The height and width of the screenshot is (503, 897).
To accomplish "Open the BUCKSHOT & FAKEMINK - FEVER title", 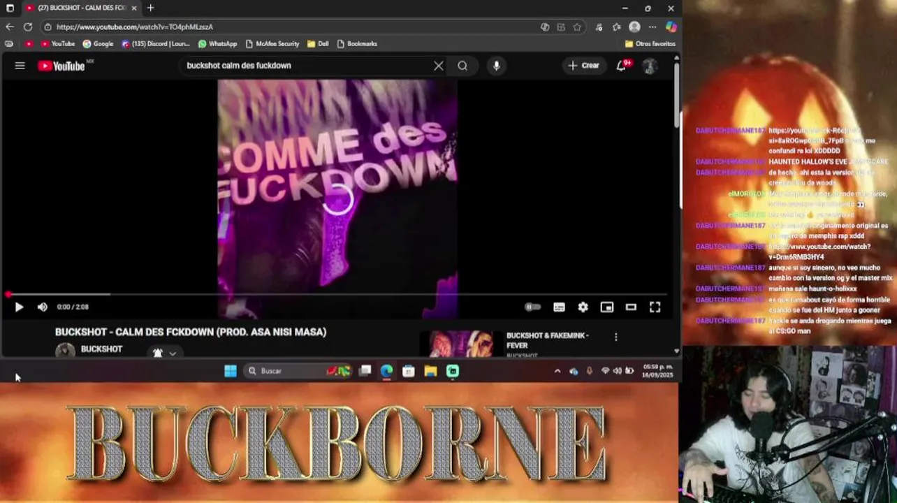I will pos(547,340).
